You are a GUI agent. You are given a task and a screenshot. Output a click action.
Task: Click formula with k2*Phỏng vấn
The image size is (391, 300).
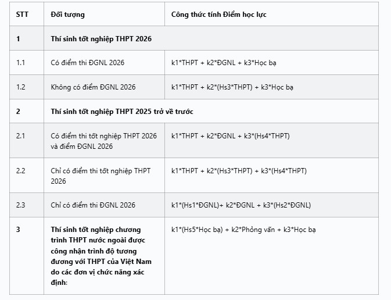[x=243, y=230]
